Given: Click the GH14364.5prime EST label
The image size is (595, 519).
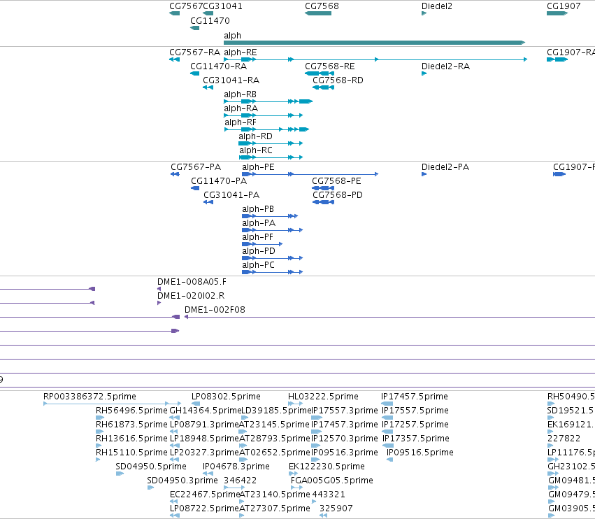Looking at the screenshot, I should pyautogui.click(x=206, y=411).
